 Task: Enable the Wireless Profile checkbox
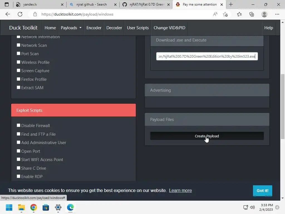click(x=18, y=62)
